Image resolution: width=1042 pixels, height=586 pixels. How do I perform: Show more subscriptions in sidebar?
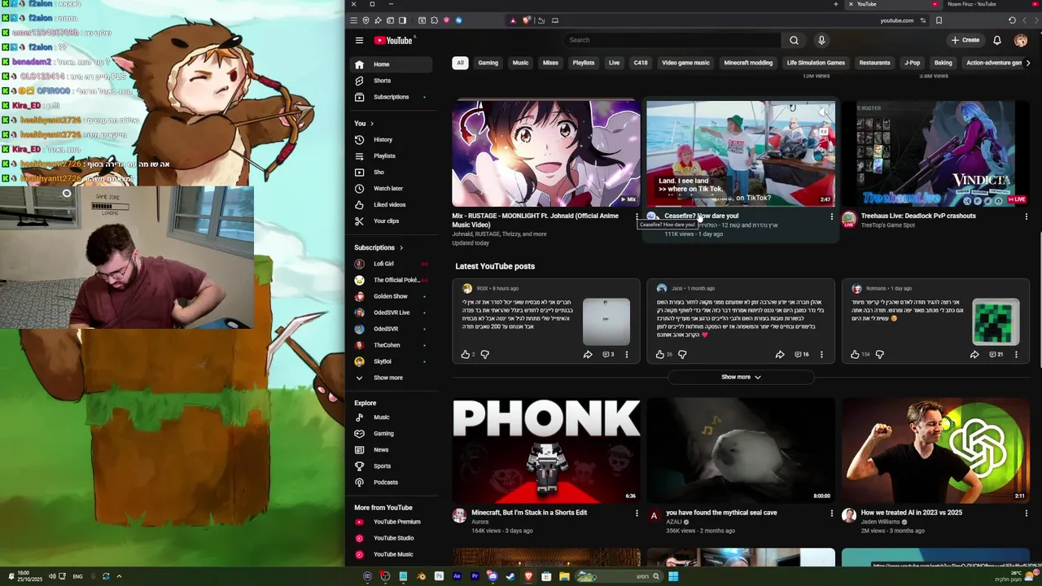coord(392,378)
